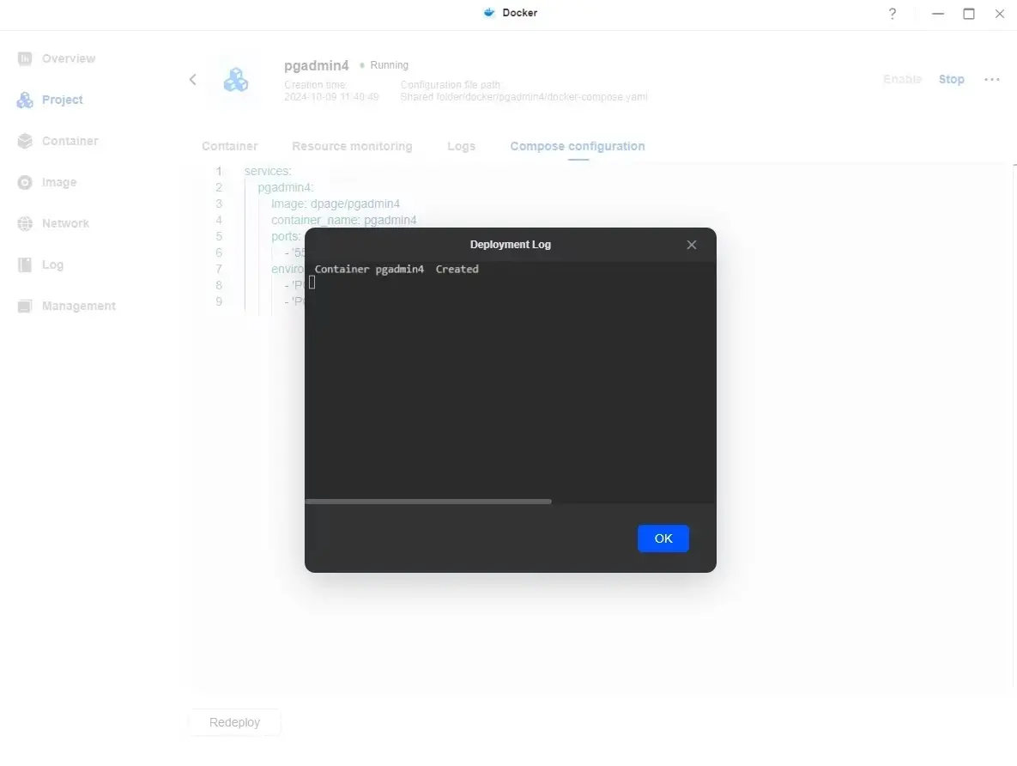Click the Stop project button
The width and height of the screenshot is (1017, 766).
tap(951, 80)
